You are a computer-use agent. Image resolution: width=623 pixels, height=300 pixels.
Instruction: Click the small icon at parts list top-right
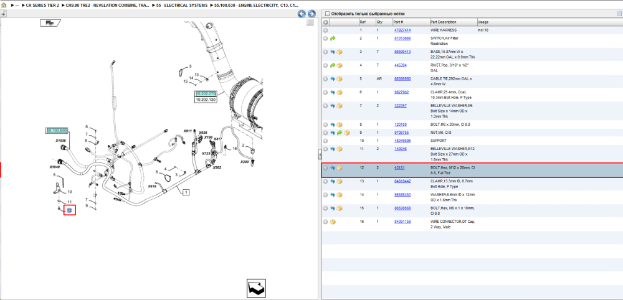point(619,14)
